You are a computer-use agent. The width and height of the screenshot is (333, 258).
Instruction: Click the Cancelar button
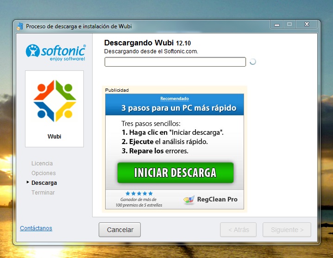point(120,230)
